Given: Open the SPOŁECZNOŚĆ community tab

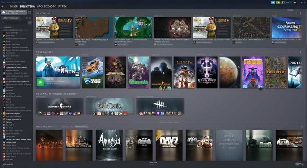Looking at the screenshot, I should (46, 7).
